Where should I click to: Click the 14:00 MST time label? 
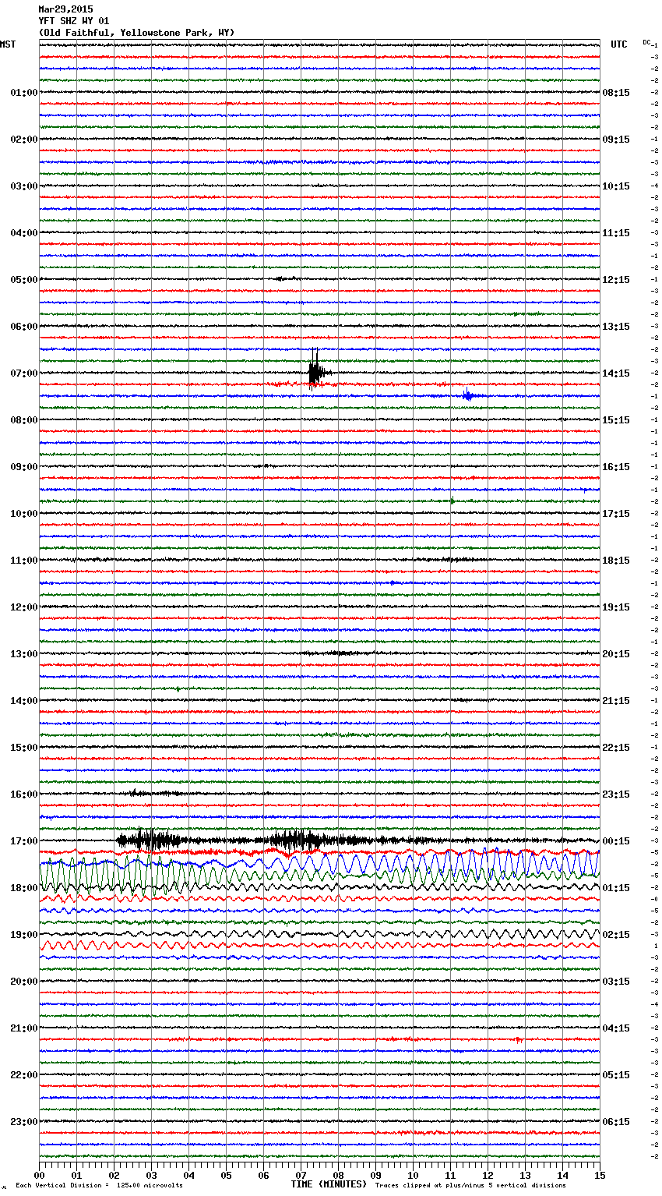24,701
